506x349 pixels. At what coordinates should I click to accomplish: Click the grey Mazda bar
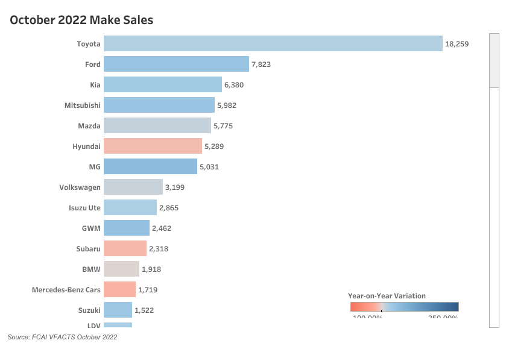point(157,125)
